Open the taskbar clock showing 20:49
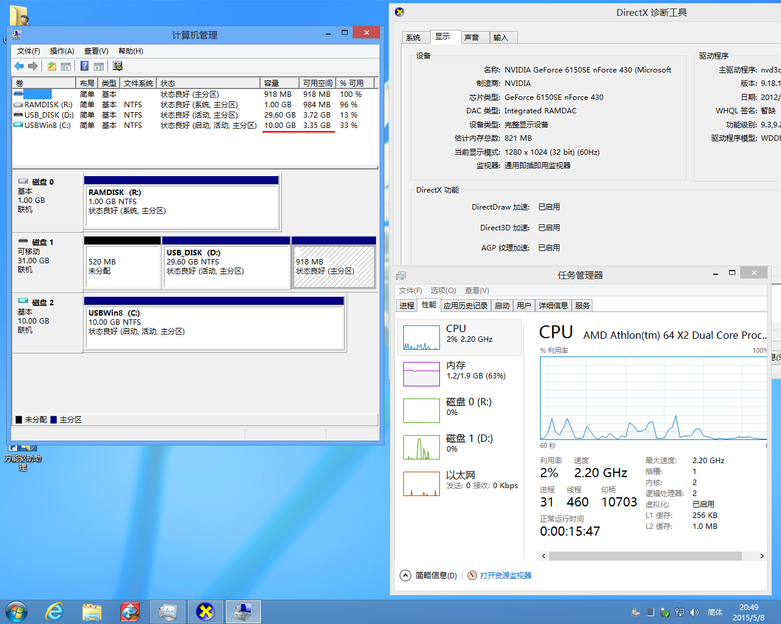 click(749, 612)
